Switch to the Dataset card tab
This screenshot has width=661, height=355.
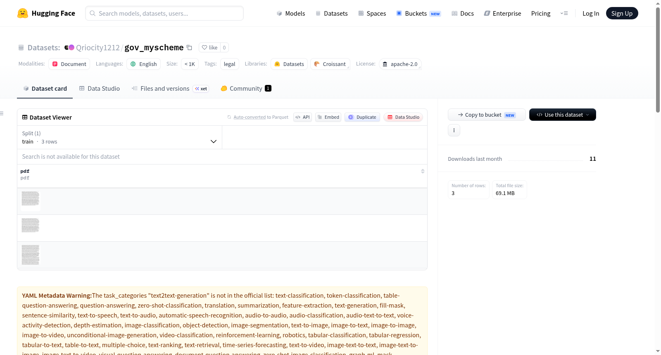(45, 89)
